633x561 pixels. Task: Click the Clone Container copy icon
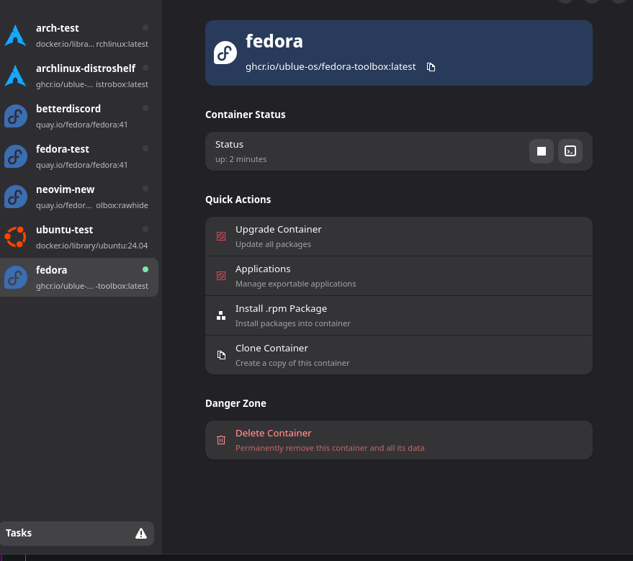(x=221, y=355)
